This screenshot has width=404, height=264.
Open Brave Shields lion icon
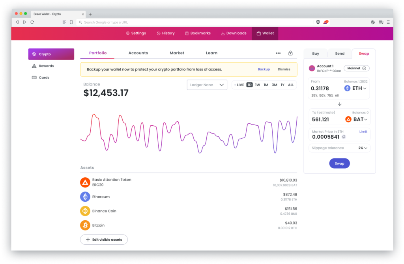point(318,22)
